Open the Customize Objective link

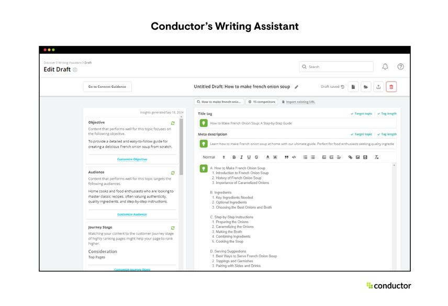(x=132, y=160)
